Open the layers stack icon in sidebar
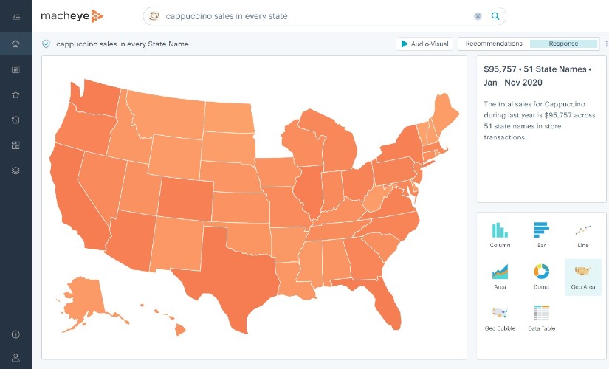609x369 pixels. (16, 170)
